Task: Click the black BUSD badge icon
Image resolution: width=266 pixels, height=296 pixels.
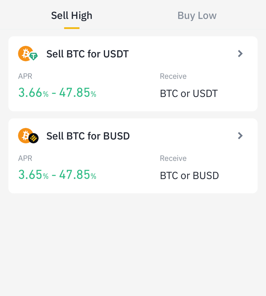Action: [33, 139]
